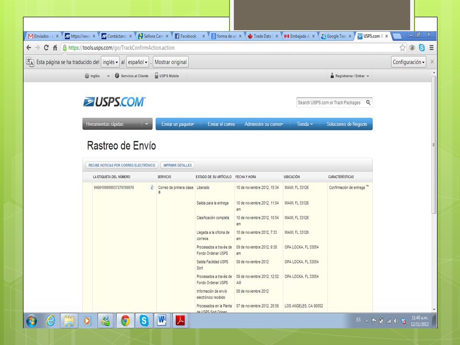This screenshot has height=345, width=460.
Task: Switch to the Facebook tab
Action: pyautogui.click(x=188, y=36)
